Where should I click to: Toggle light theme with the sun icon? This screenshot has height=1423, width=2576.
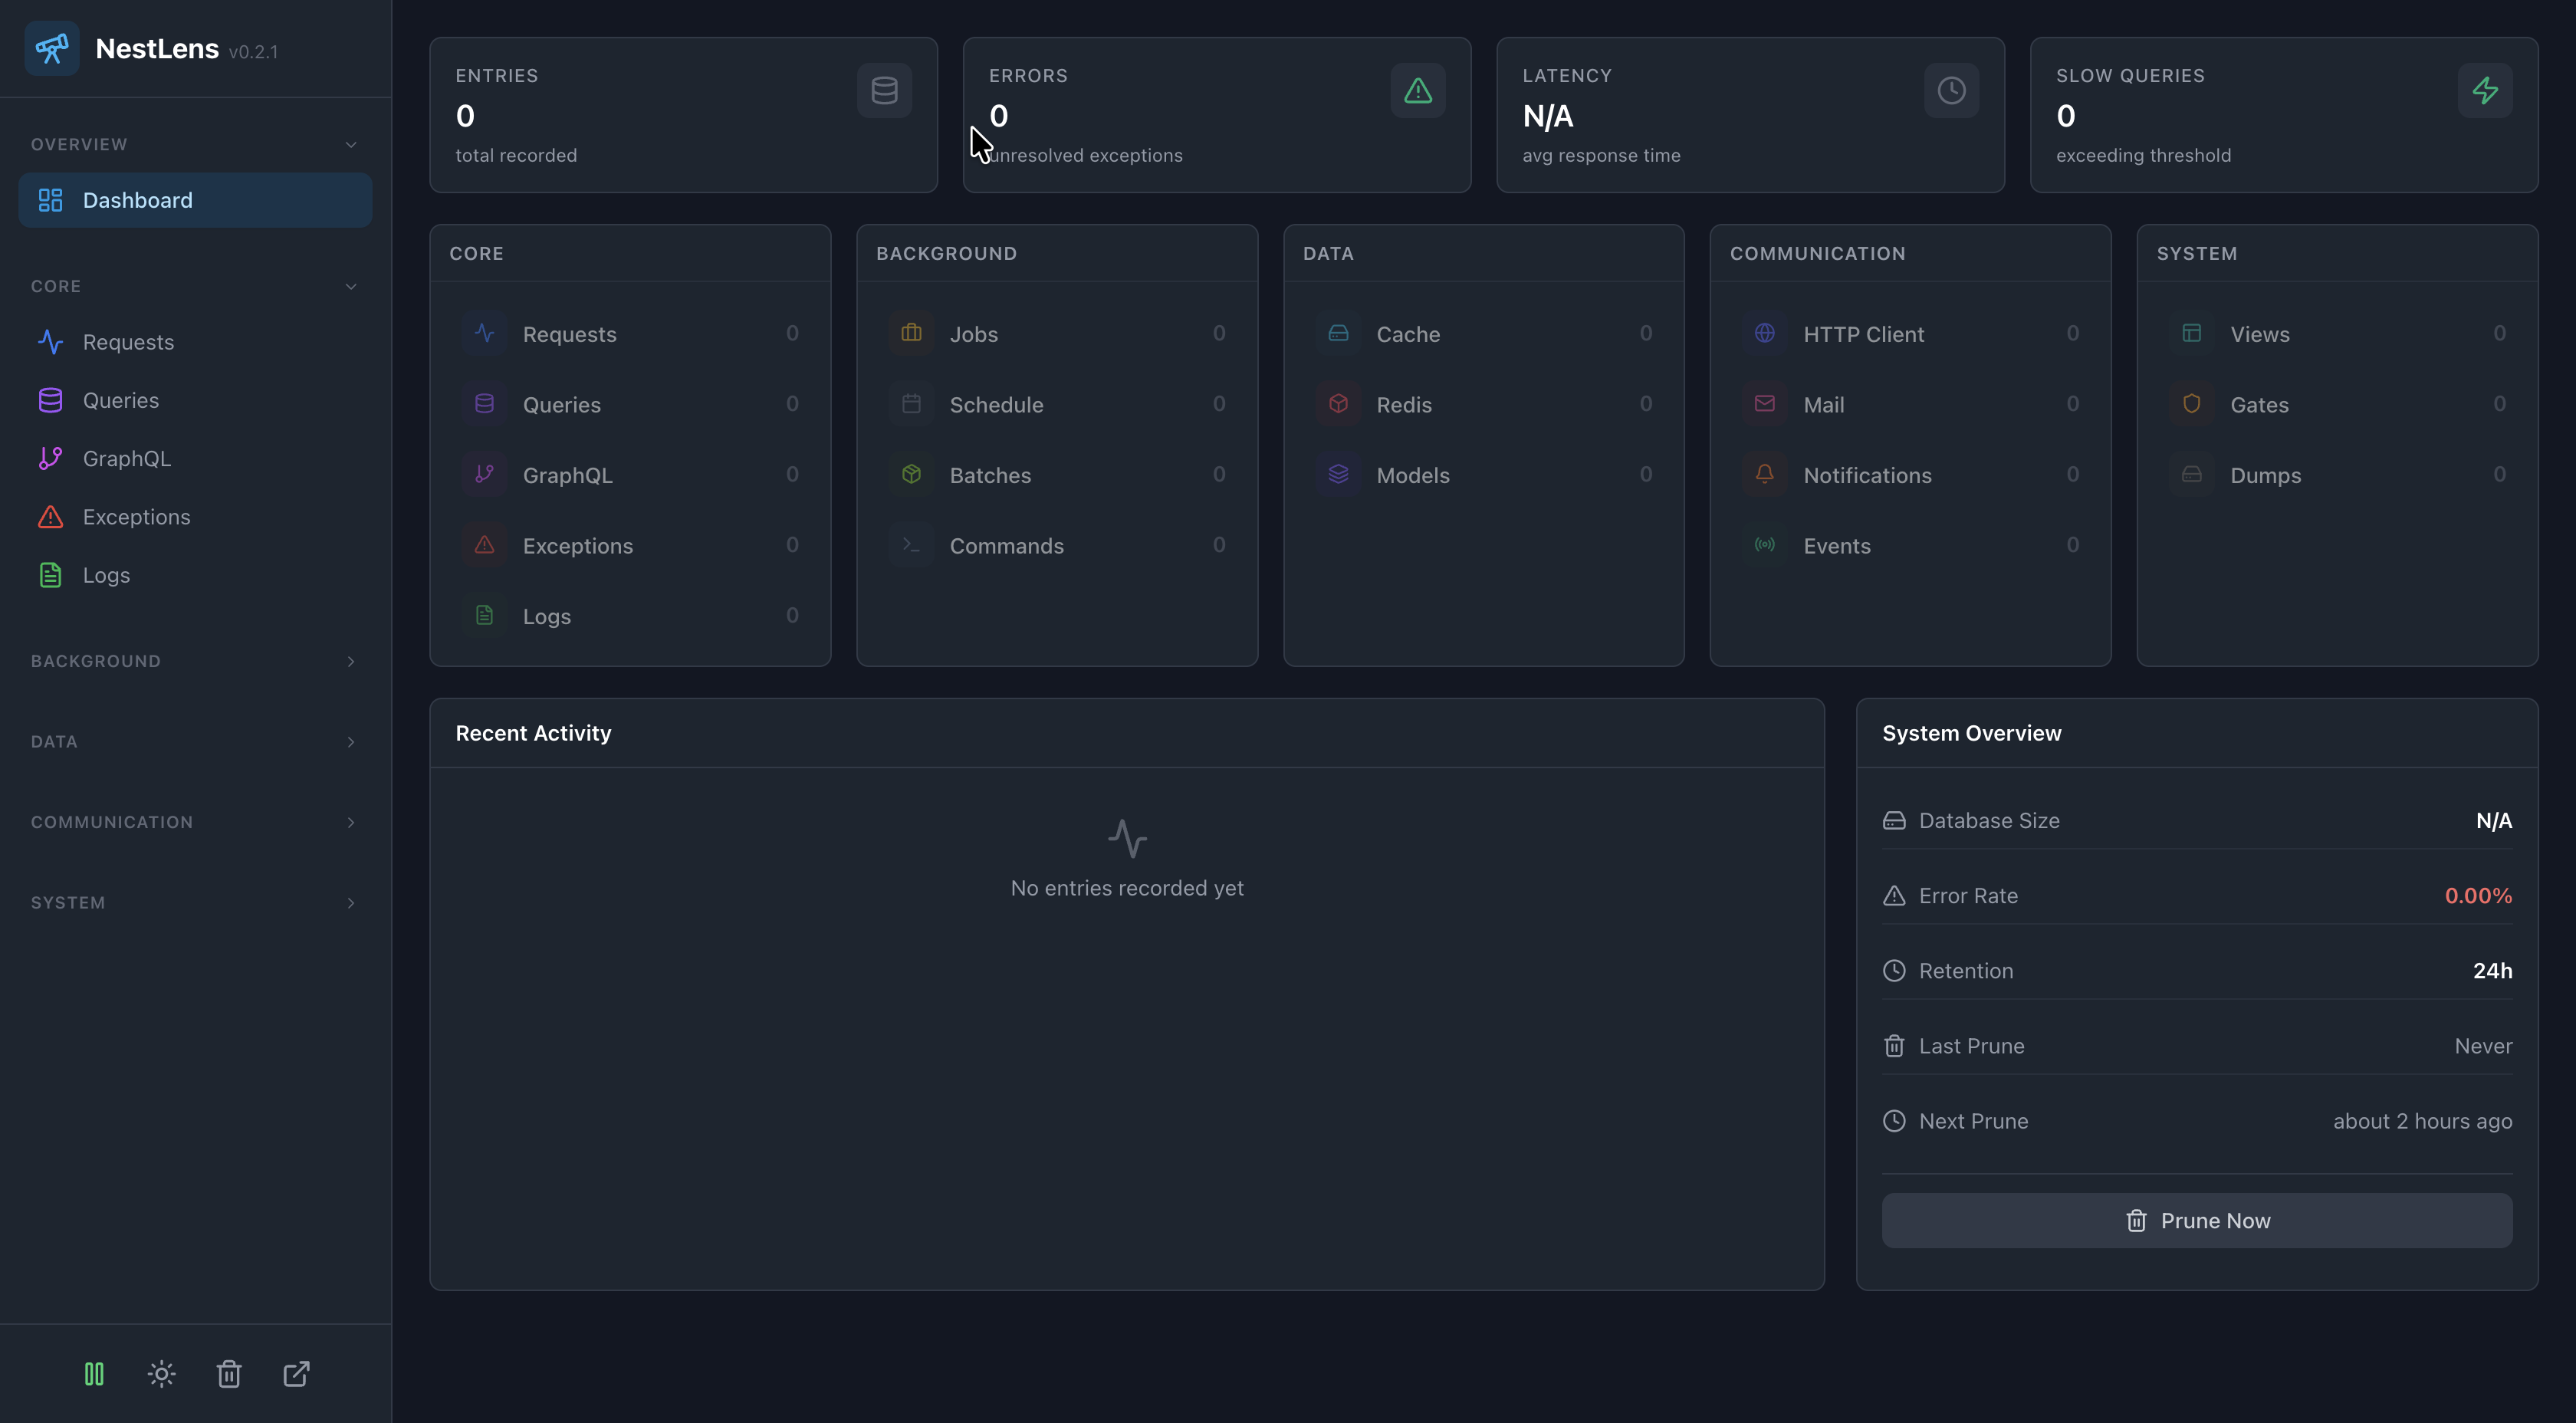click(161, 1374)
